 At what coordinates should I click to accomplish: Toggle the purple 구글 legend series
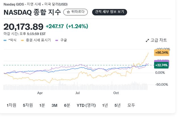pyautogui.click(x=62, y=40)
